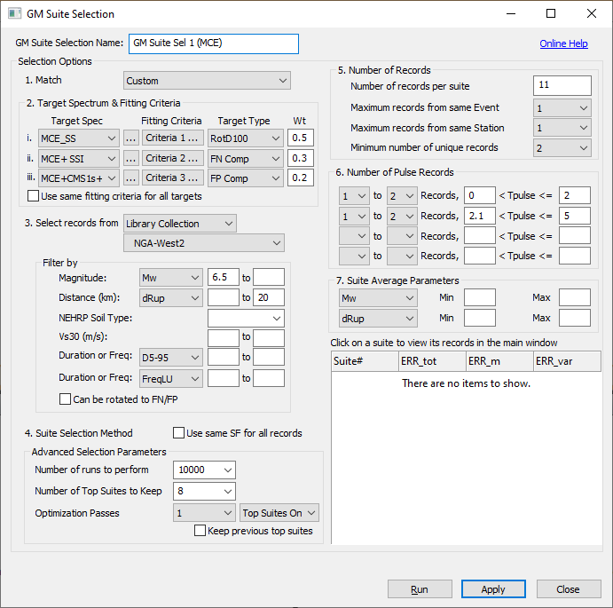Click the Distance maximum field showing 20
The height and width of the screenshot is (608, 613).
pos(269,297)
